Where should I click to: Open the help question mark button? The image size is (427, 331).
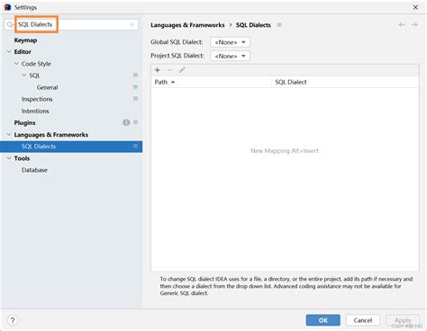click(x=13, y=320)
